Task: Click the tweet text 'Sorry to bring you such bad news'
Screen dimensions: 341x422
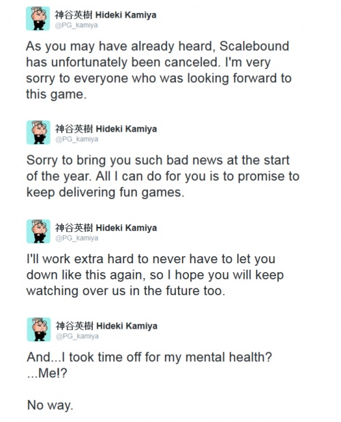Action: pos(163,177)
